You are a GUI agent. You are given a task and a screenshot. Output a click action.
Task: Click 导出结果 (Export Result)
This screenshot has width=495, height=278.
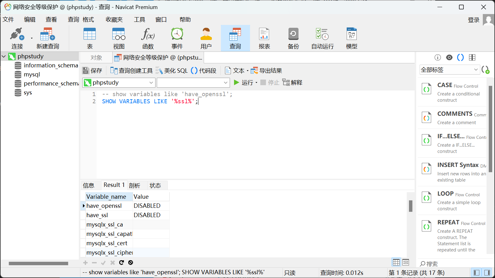[x=266, y=71]
